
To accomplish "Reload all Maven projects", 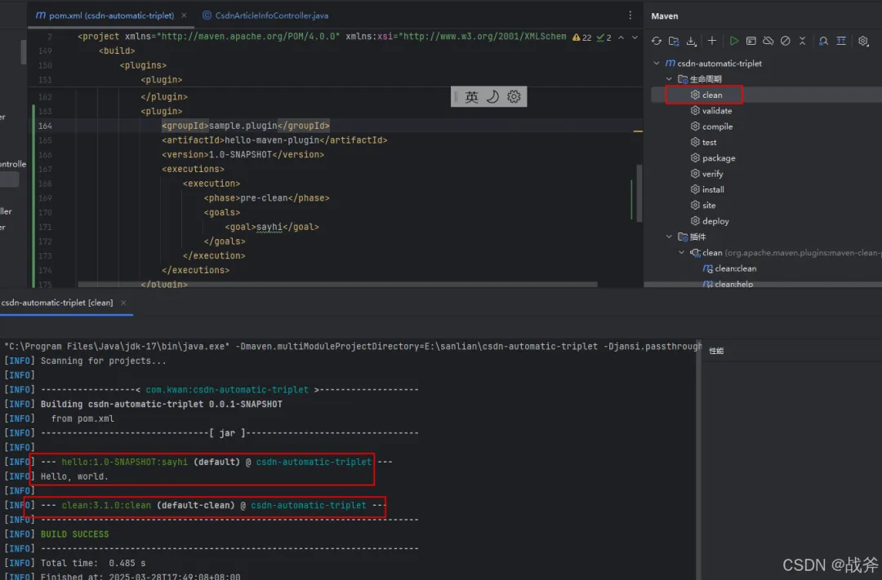I will [656, 41].
